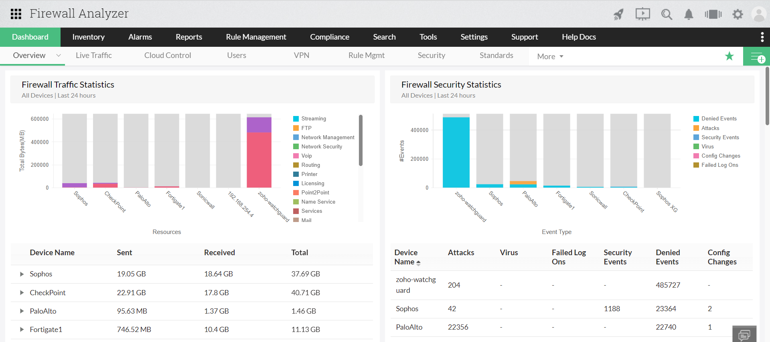Screen dimensions: 770x342
Task: Click the green add widget button
Action: coord(757,56)
